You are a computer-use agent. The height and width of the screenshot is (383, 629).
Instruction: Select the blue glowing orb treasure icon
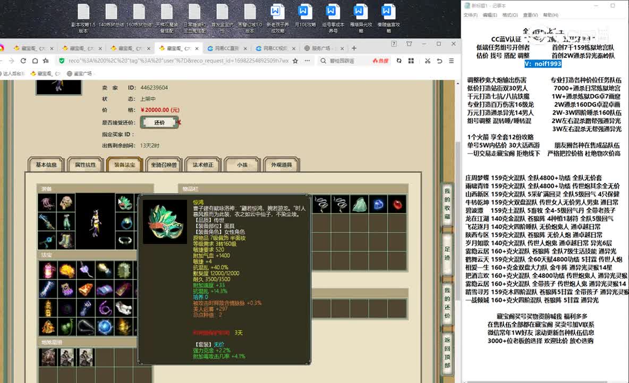(x=105, y=327)
